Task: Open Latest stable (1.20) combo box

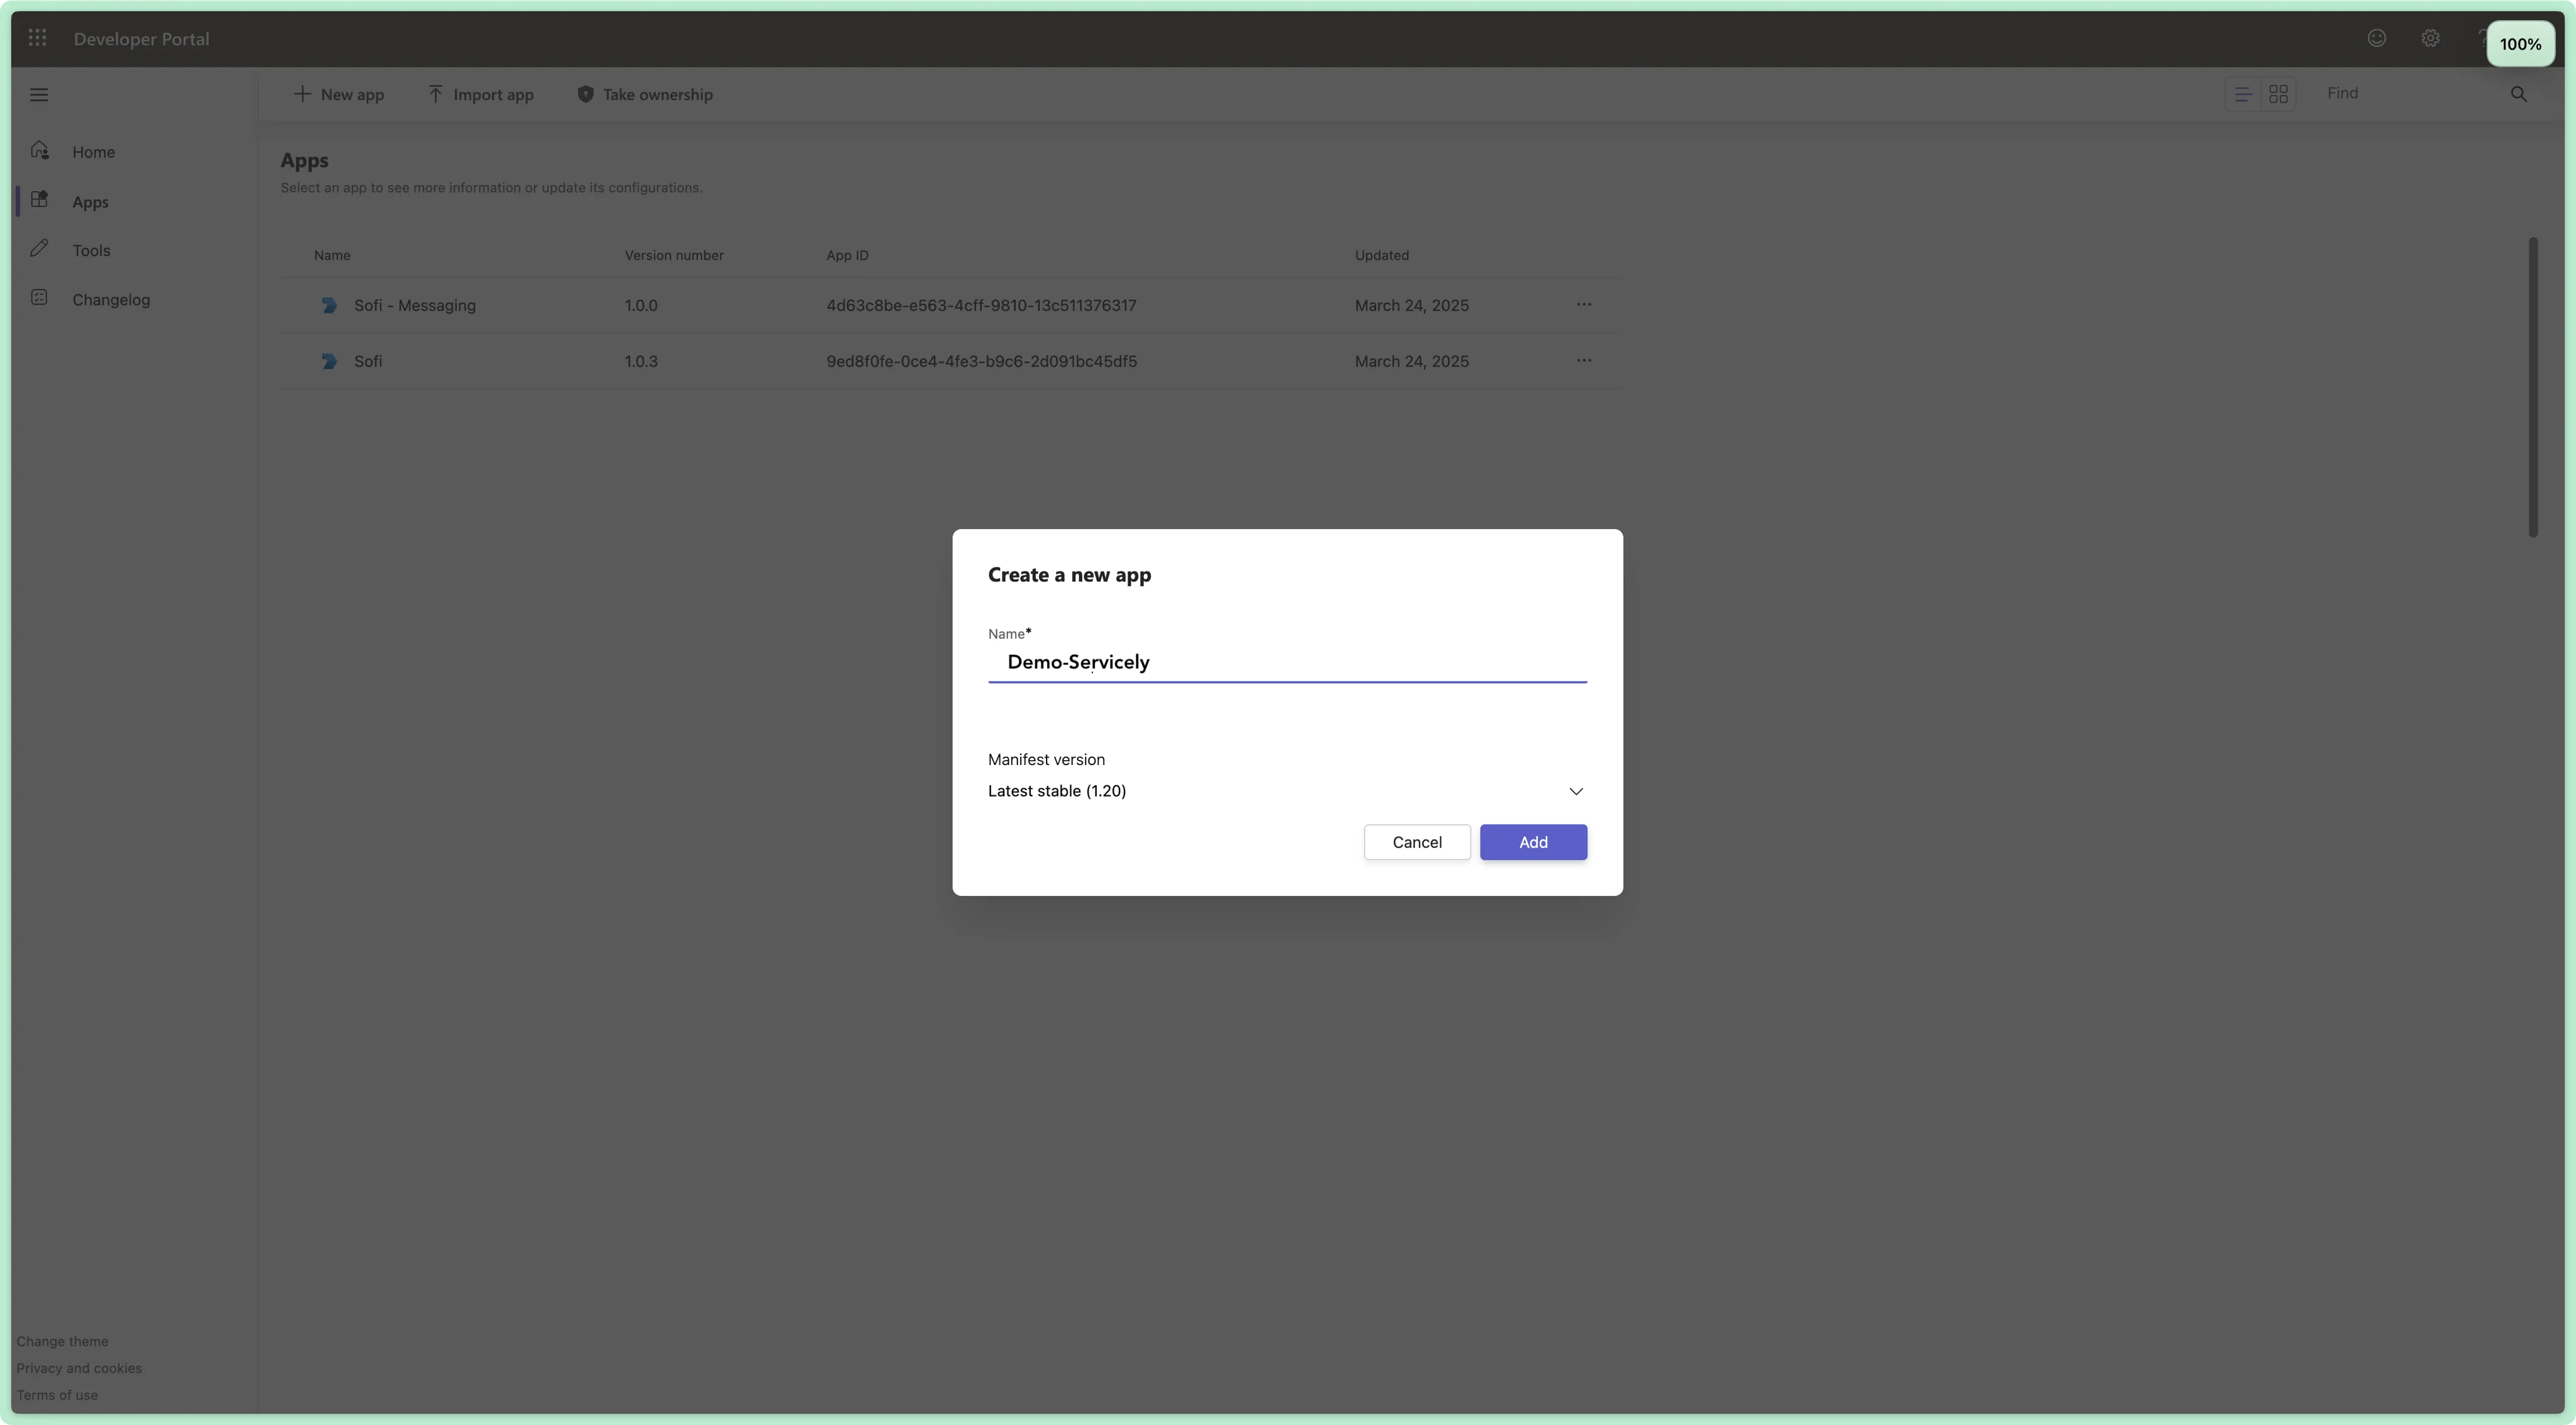Action: 1287,791
